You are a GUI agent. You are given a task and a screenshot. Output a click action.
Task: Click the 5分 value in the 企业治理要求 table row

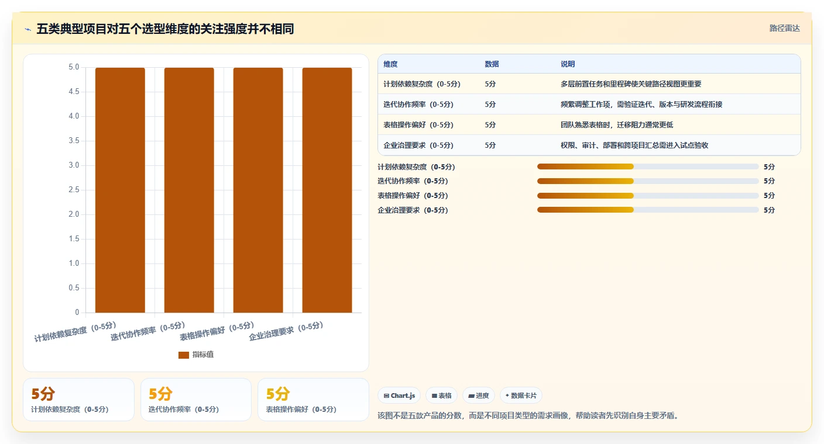490,145
